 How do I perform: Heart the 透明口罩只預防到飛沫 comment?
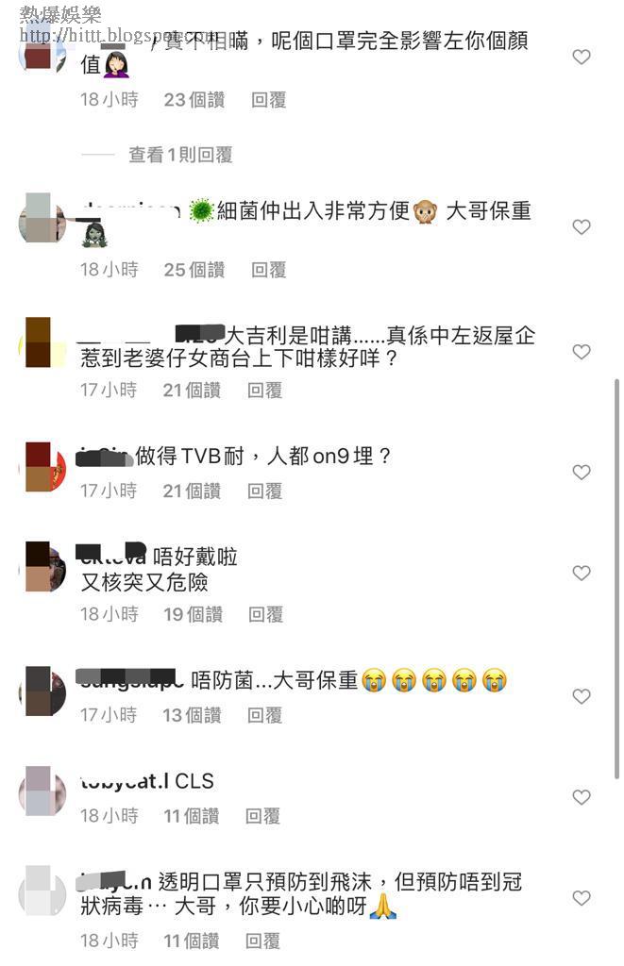[582, 898]
